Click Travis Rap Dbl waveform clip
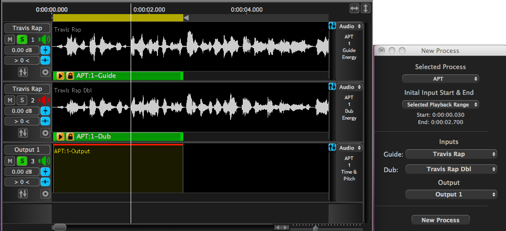 coord(191,107)
